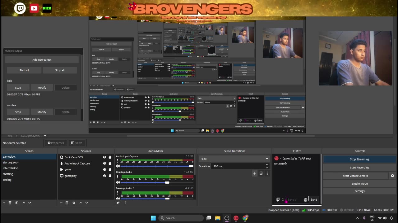Open source properties gear in Sources toolbar
Viewport: 398px width, 223px height.
tap(74, 203)
